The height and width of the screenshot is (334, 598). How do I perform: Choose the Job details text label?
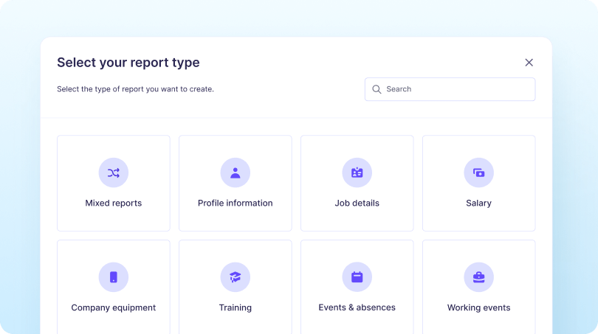[x=357, y=203]
